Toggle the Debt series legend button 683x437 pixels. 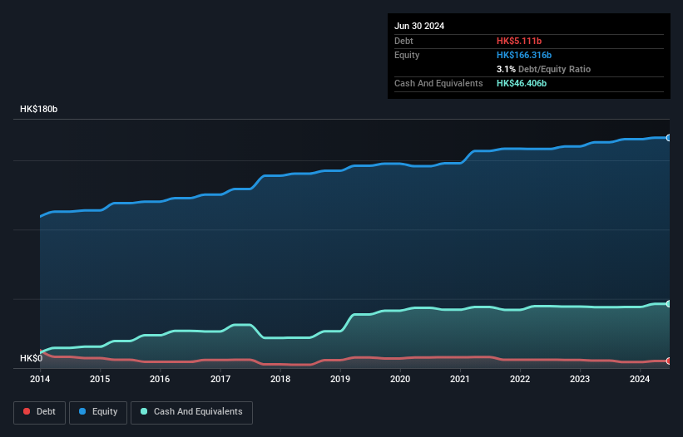pyautogui.click(x=40, y=412)
